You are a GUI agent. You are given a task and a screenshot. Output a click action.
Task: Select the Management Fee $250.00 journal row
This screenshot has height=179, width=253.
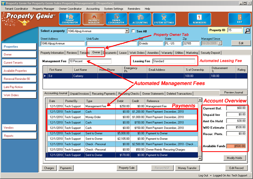coord(122,106)
